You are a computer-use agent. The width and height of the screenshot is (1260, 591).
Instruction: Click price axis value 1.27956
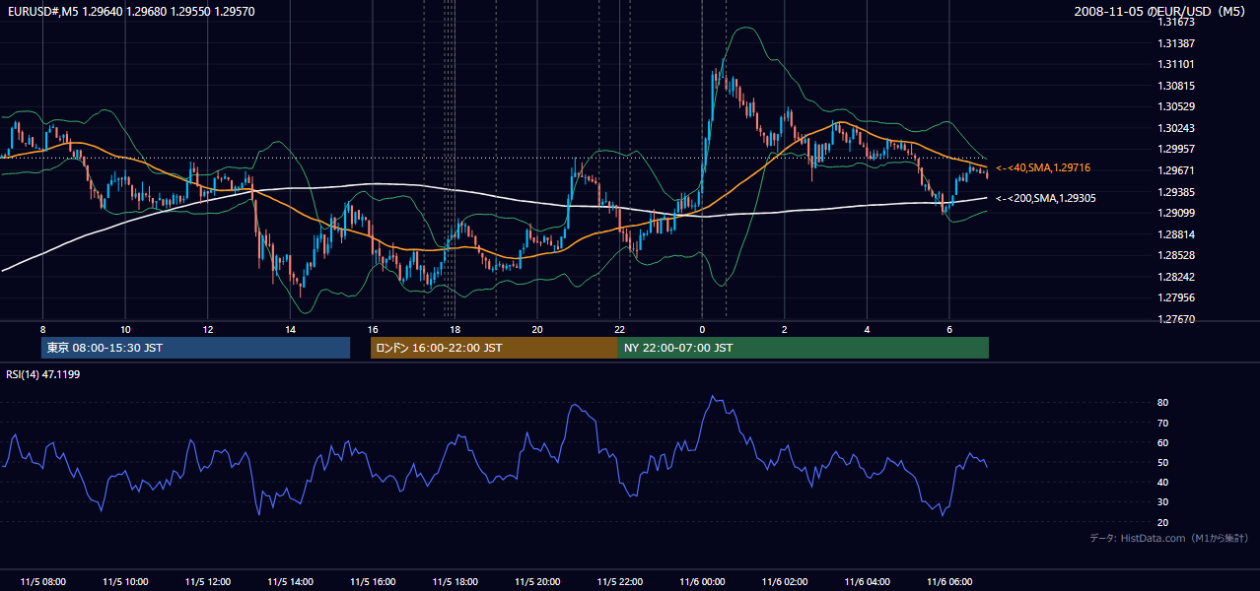tap(1178, 297)
